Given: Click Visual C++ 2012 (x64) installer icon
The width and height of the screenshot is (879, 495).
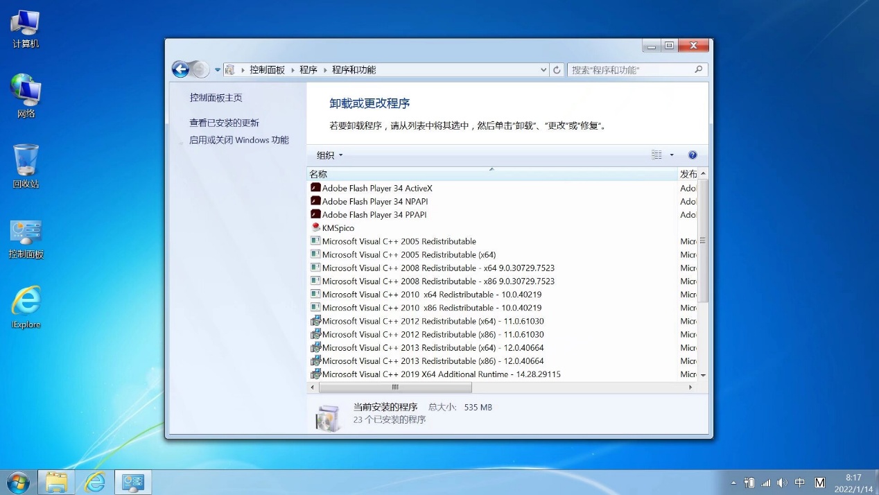Looking at the screenshot, I should coord(315,321).
